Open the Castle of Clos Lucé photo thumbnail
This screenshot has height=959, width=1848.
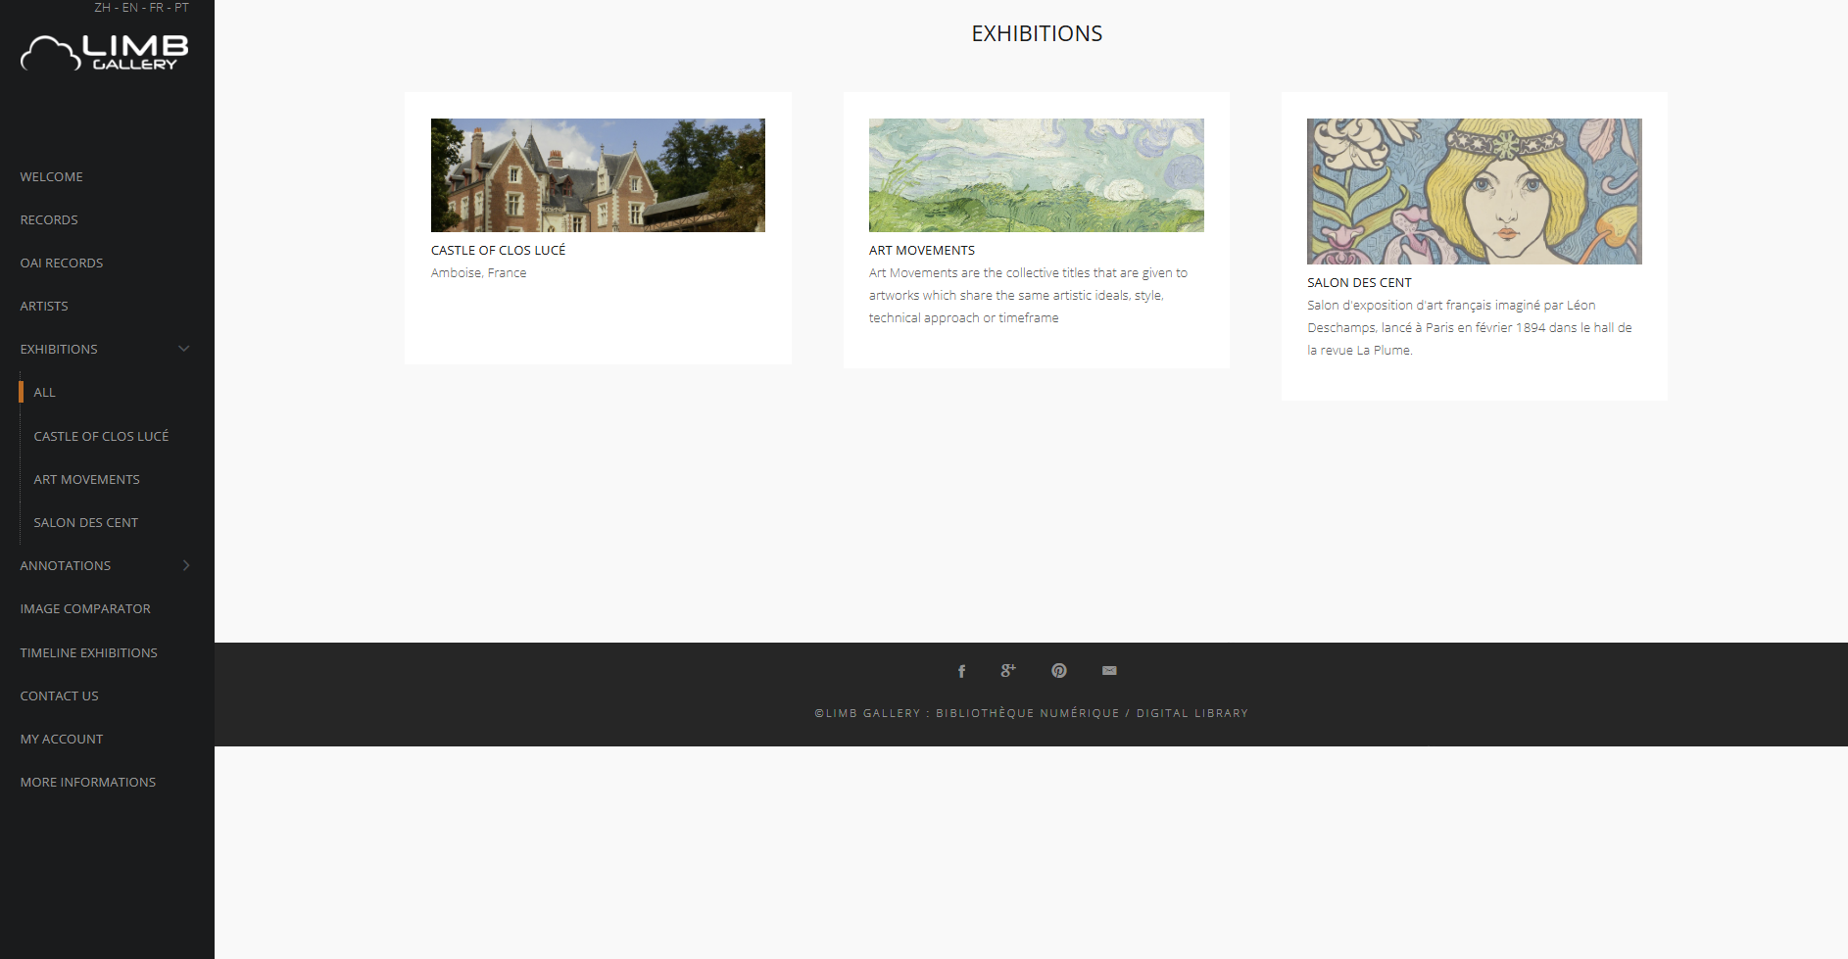pyautogui.click(x=598, y=175)
